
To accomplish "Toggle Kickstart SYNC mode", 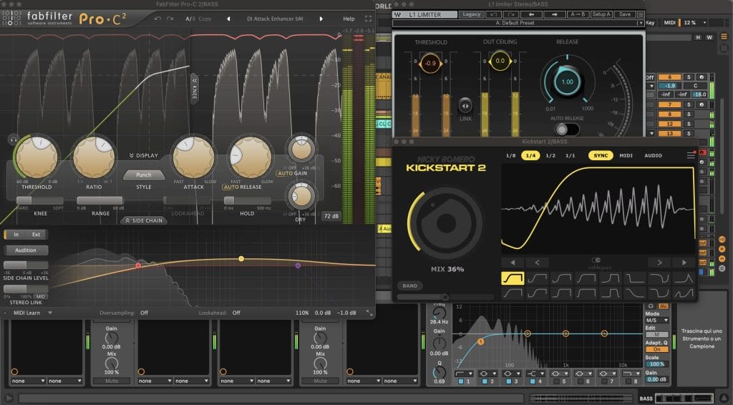I will pyautogui.click(x=601, y=155).
